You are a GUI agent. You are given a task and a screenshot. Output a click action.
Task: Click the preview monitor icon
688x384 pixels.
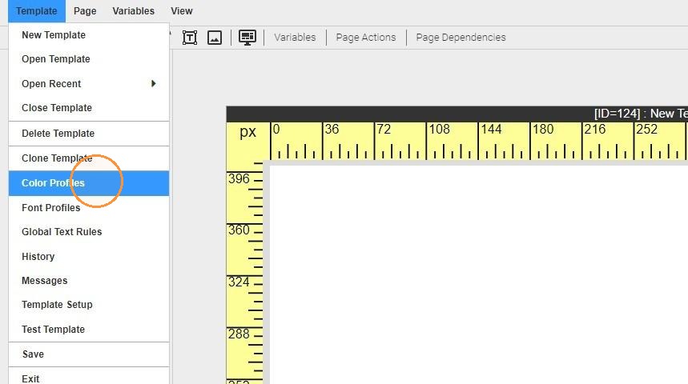247,38
